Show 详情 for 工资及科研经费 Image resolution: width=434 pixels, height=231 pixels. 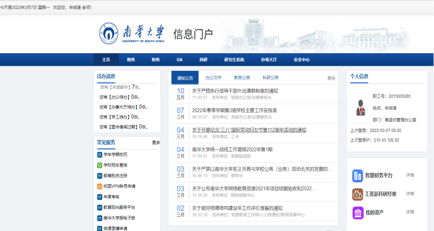pos(410,194)
